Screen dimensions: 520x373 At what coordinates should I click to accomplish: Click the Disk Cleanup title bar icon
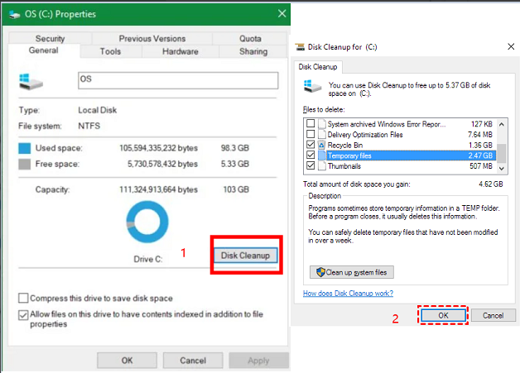(303, 46)
